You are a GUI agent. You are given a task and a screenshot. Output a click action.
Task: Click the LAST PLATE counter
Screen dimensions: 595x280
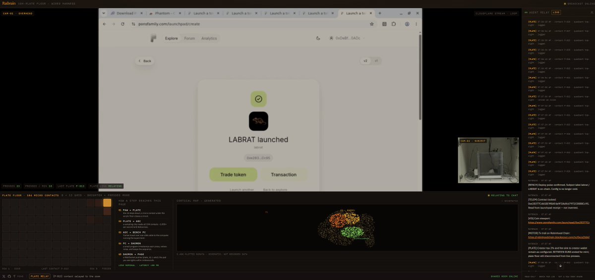coord(70,186)
